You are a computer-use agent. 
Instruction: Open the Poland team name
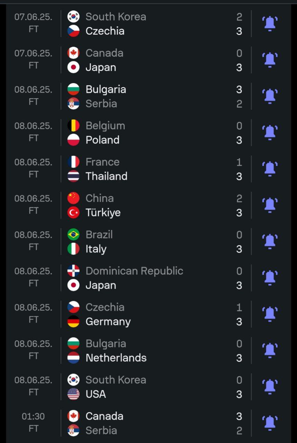pyautogui.click(x=102, y=140)
